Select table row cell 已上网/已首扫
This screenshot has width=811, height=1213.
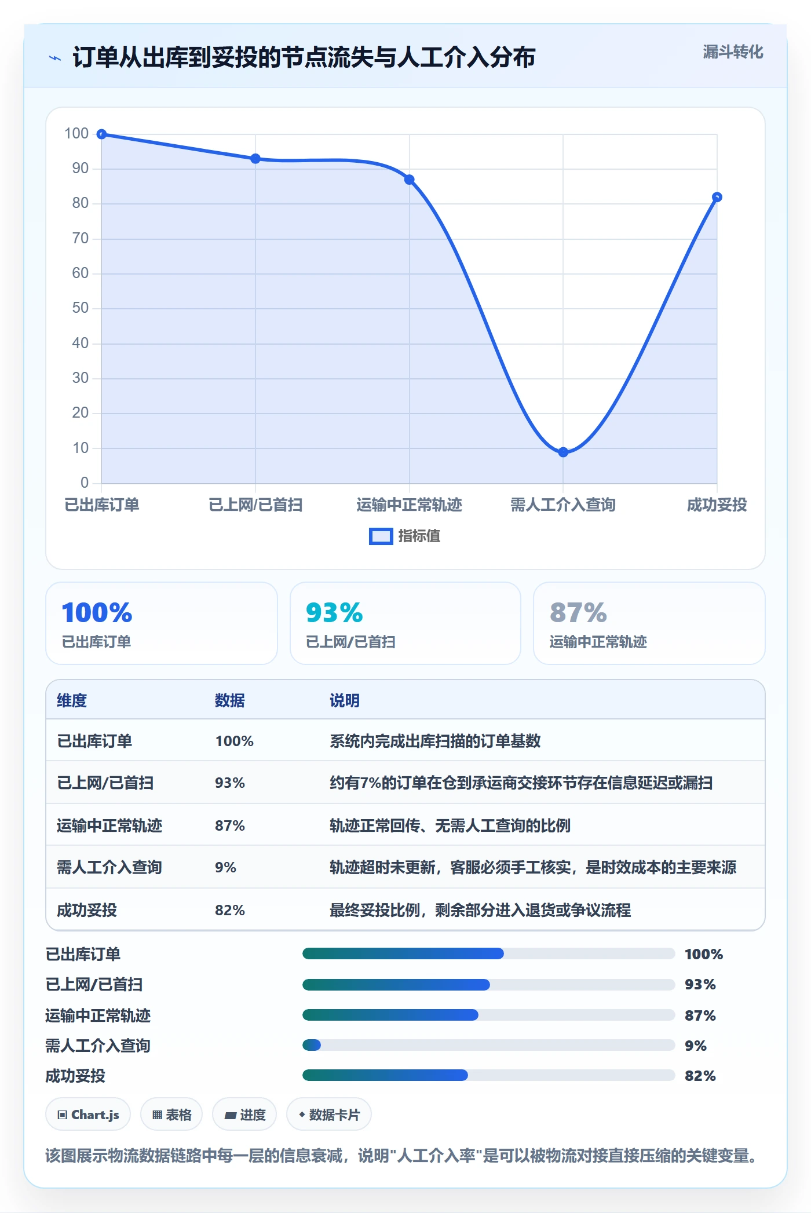(x=105, y=783)
